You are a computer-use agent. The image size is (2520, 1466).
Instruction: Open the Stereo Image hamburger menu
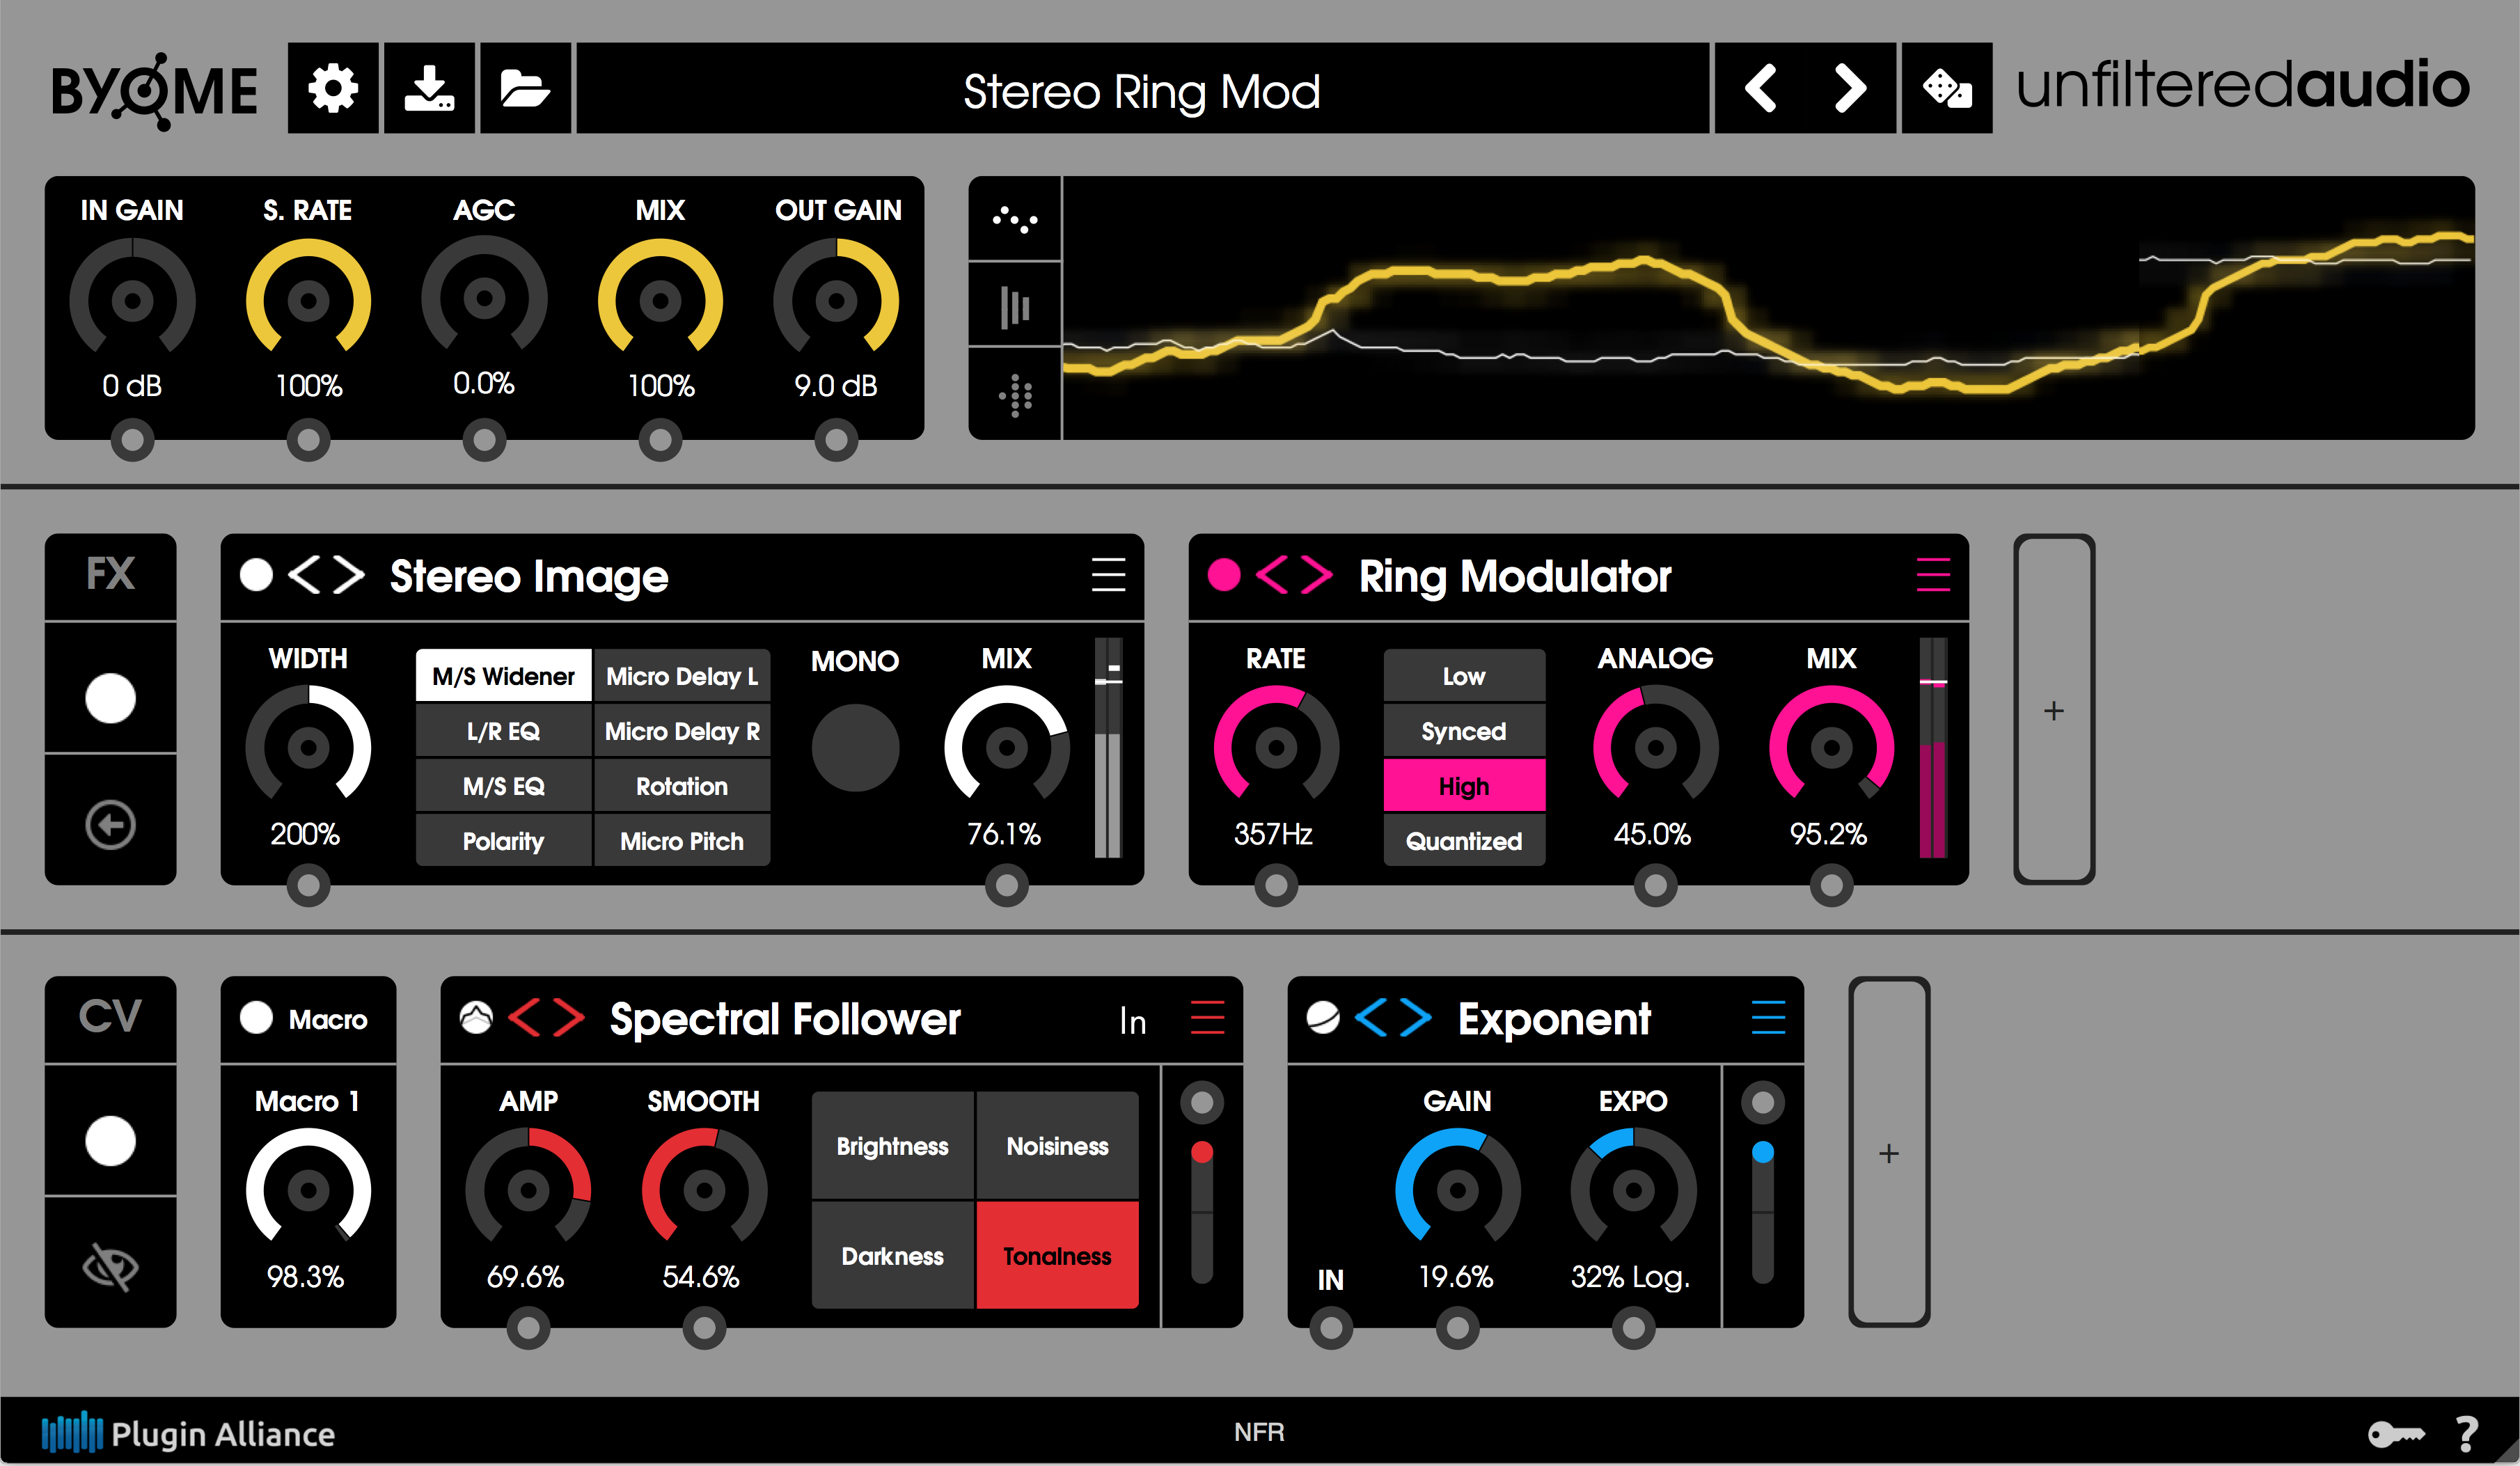click(x=1108, y=575)
